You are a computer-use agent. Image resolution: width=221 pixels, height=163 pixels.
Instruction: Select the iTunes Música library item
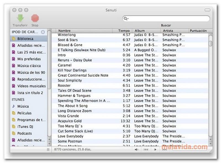pos(23,106)
